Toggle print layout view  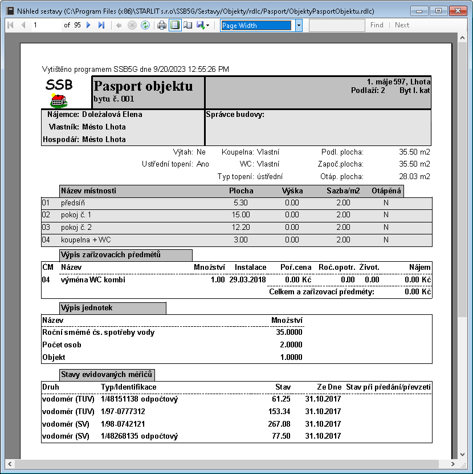(x=175, y=25)
